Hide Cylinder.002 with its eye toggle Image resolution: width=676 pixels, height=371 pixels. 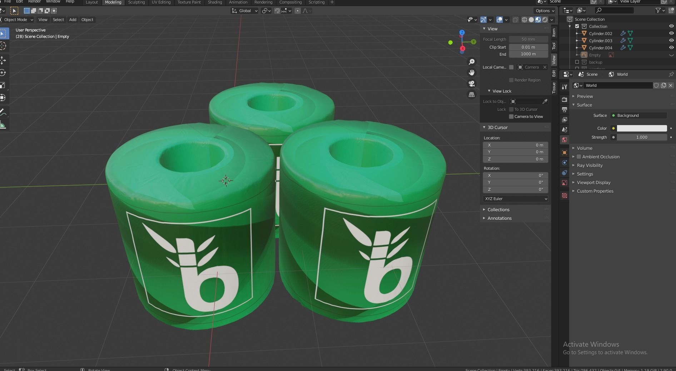click(671, 33)
